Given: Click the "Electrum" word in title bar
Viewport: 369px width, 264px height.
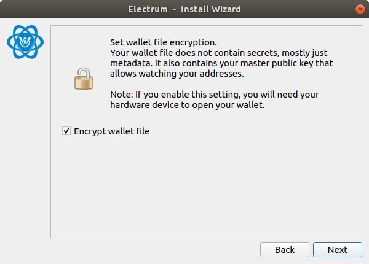Looking at the screenshot, I should point(148,9).
